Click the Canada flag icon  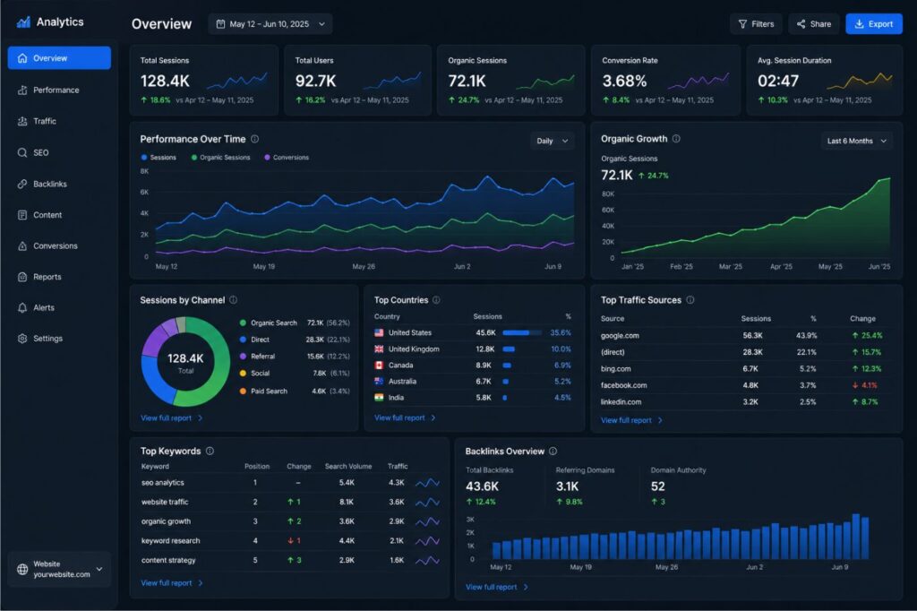point(379,366)
